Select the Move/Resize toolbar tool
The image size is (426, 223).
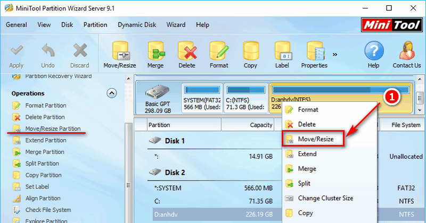point(120,55)
